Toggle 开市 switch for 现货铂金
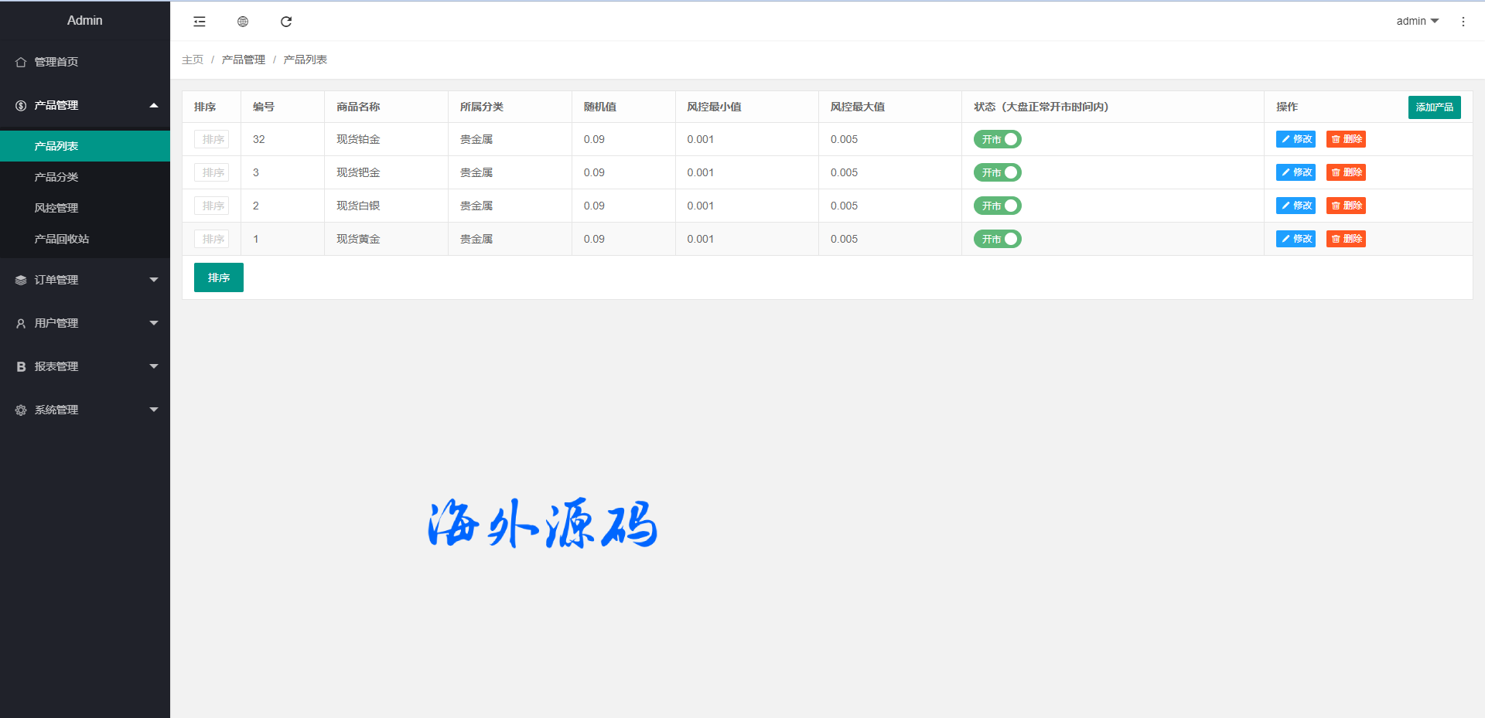1485x718 pixels. 997,139
